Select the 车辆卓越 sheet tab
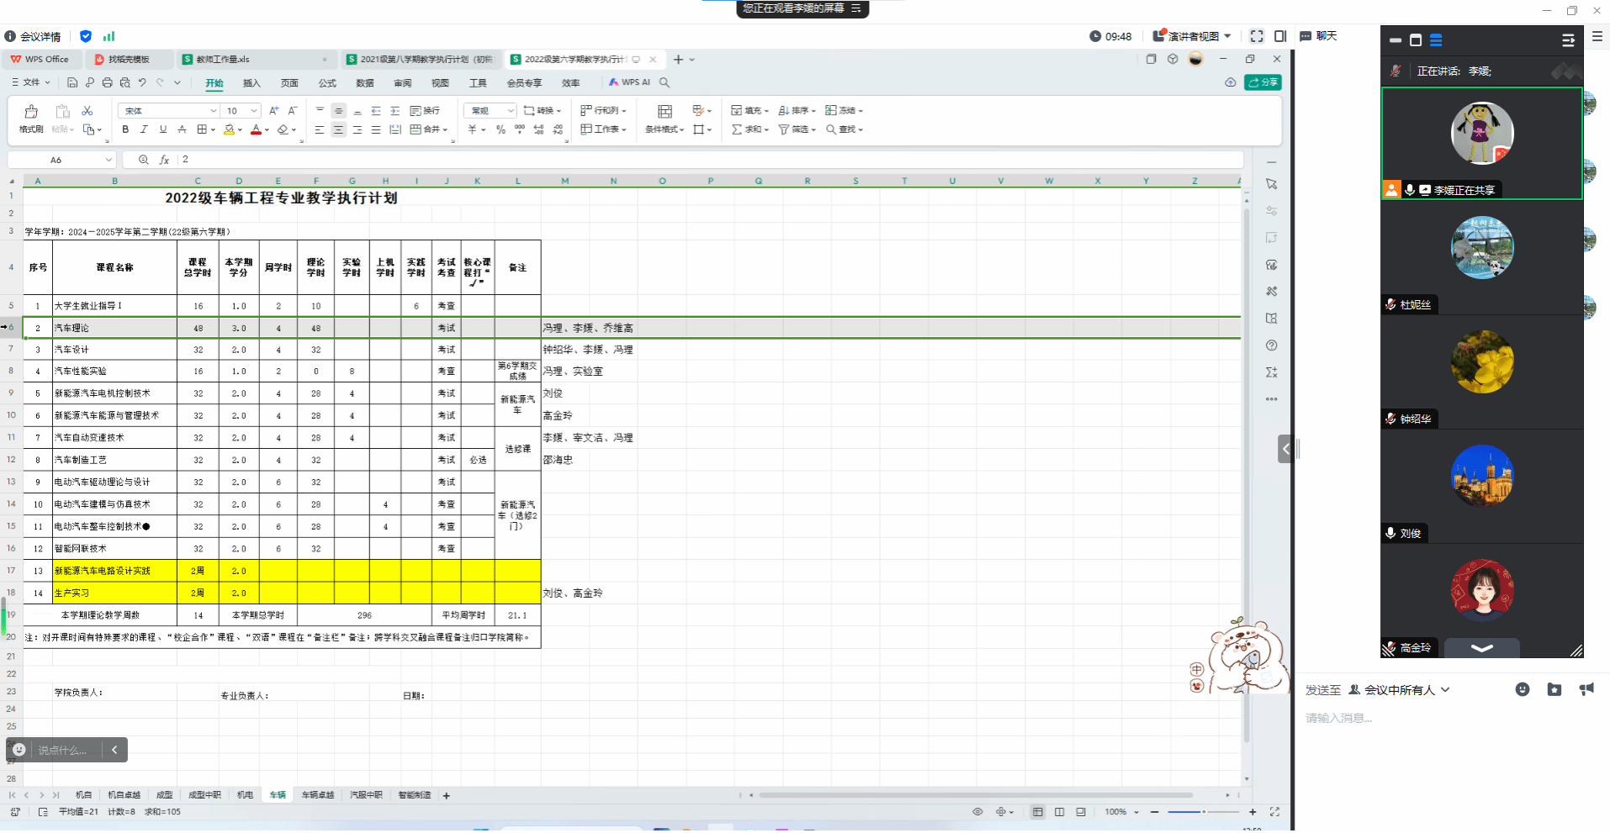The height and width of the screenshot is (833, 1610). tap(317, 795)
